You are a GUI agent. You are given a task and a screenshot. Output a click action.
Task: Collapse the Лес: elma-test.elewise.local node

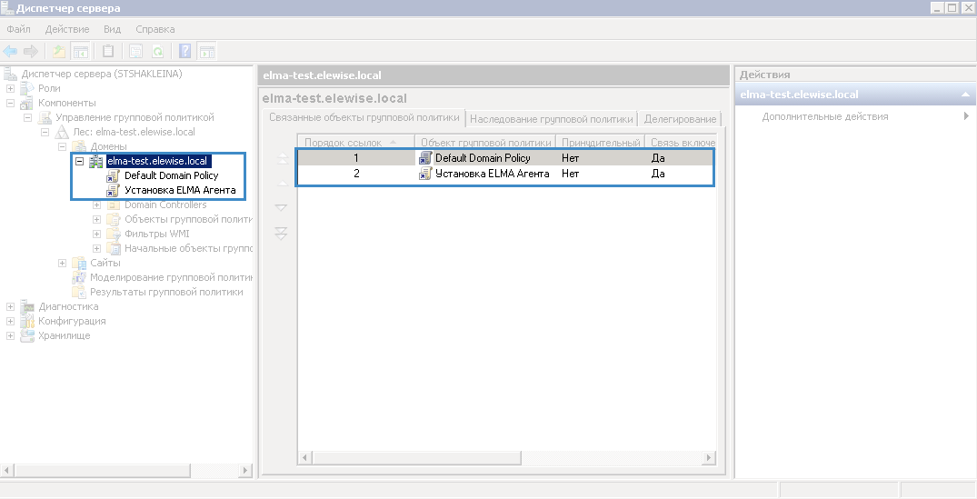pyautogui.click(x=45, y=132)
